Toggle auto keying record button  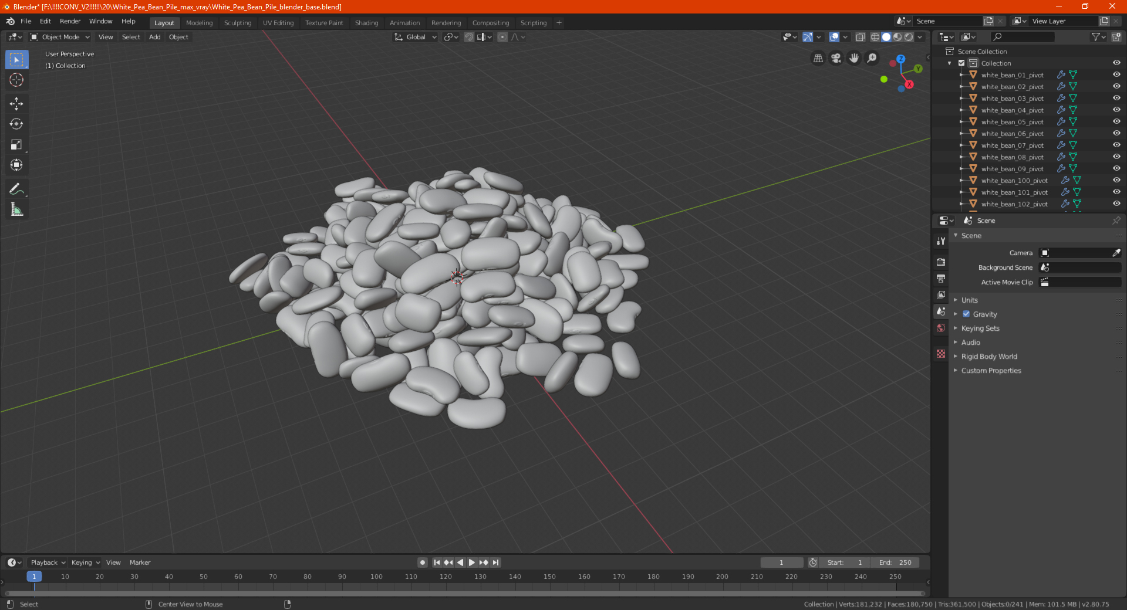[x=422, y=562]
